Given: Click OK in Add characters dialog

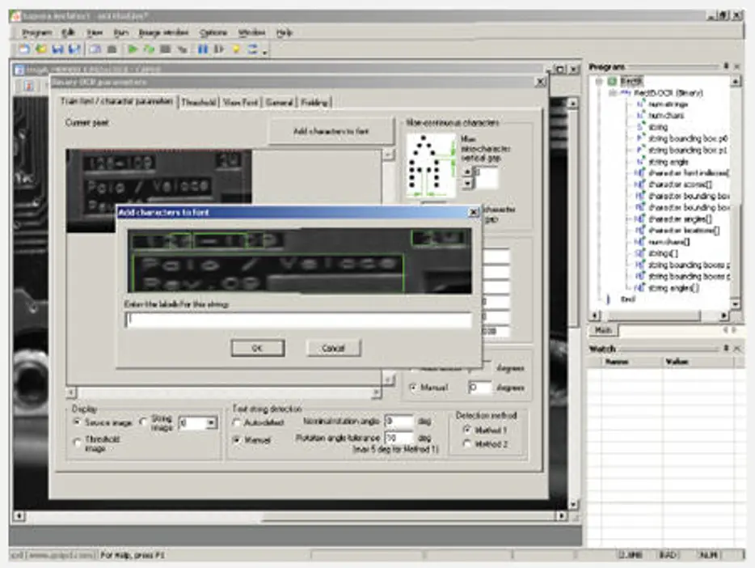Looking at the screenshot, I should click(258, 348).
